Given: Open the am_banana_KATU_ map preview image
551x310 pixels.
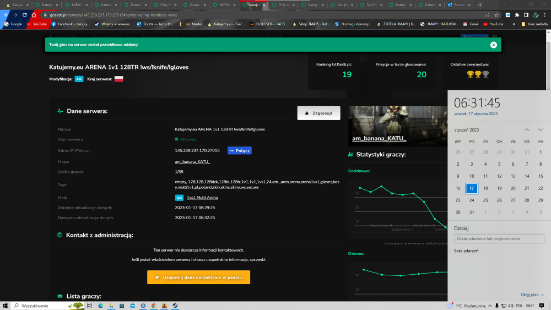Looking at the screenshot, I should (x=398, y=126).
